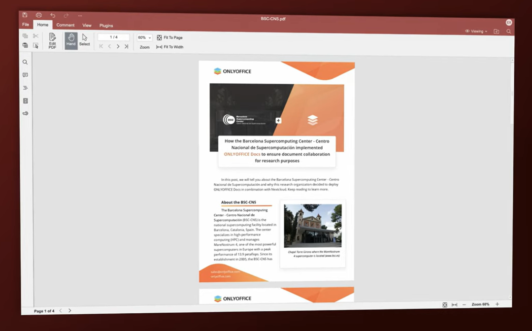Open the Viewing mode dropdown
Screen dimensions: 532x331
click(476, 31)
